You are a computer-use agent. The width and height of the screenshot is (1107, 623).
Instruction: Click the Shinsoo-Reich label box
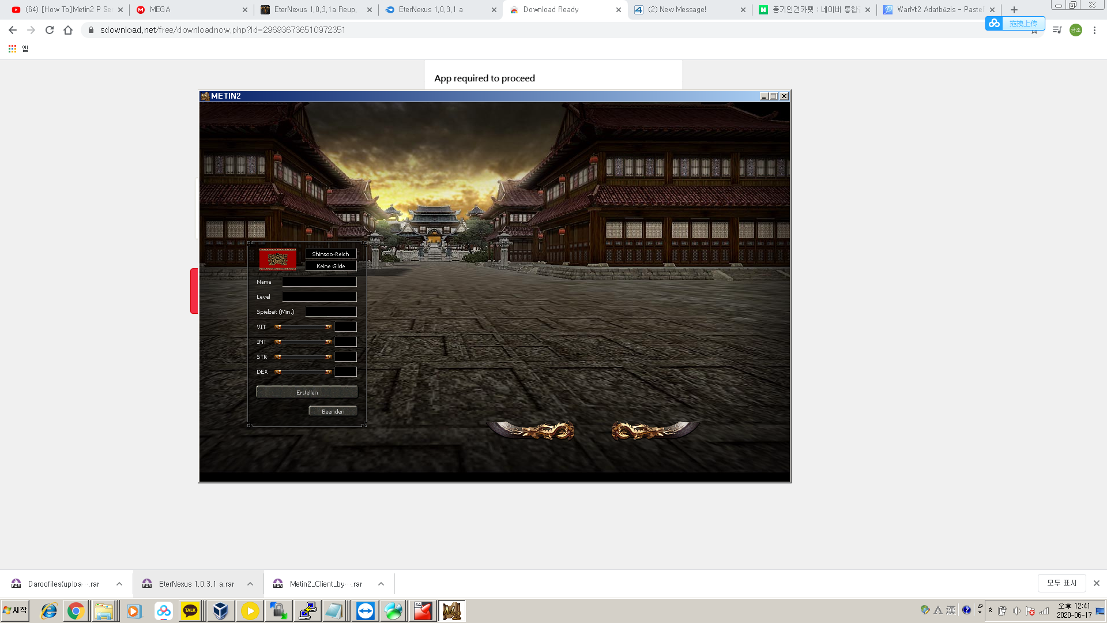tap(330, 254)
